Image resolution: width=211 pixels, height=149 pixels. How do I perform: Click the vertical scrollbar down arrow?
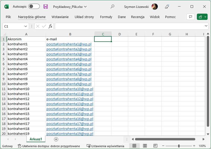tap(208, 134)
